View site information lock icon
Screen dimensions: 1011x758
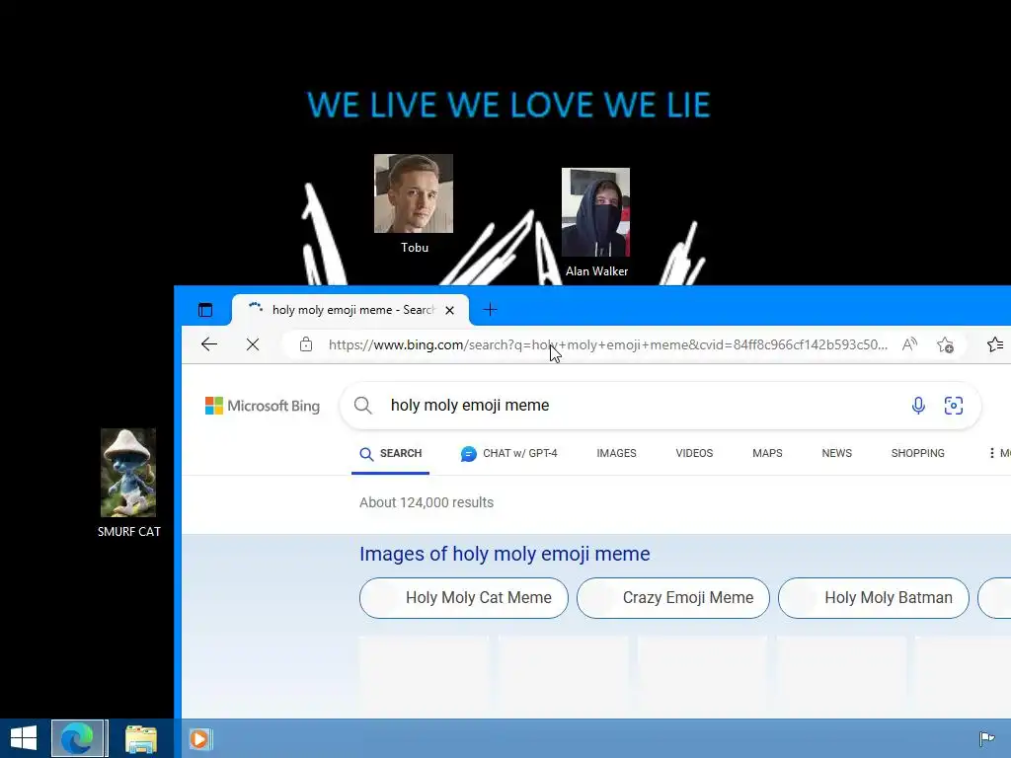click(306, 344)
